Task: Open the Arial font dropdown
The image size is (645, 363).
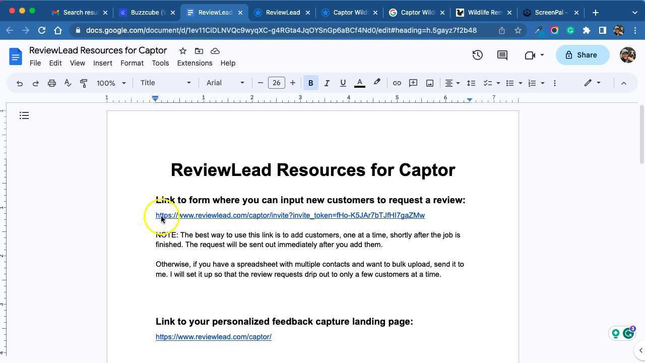Action: (x=225, y=83)
